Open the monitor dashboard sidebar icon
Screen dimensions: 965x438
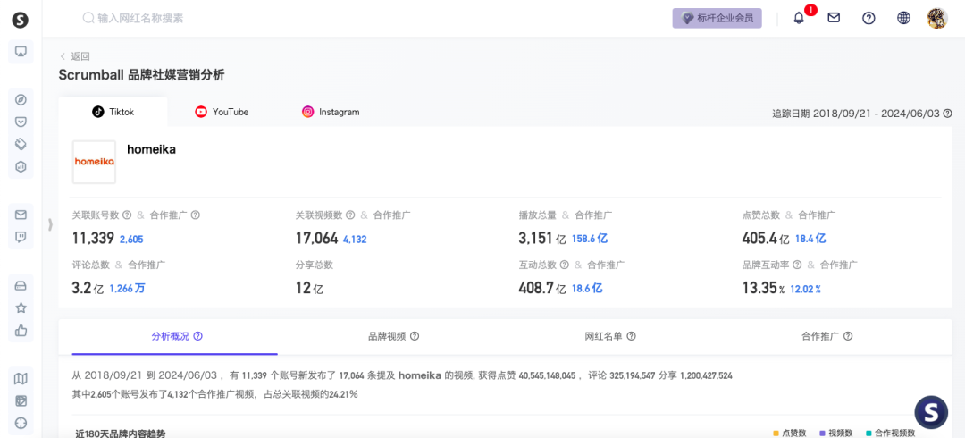tap(21, 52)
